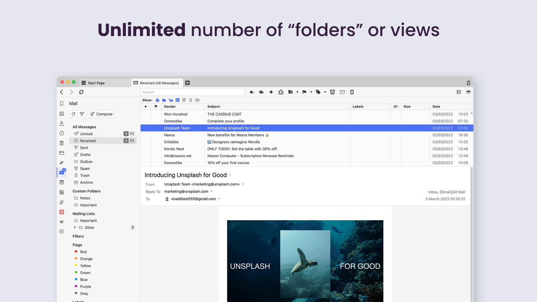Open Move to folder dropdown arrow
Screen dimensions: 537x302
tap(297, 92)
